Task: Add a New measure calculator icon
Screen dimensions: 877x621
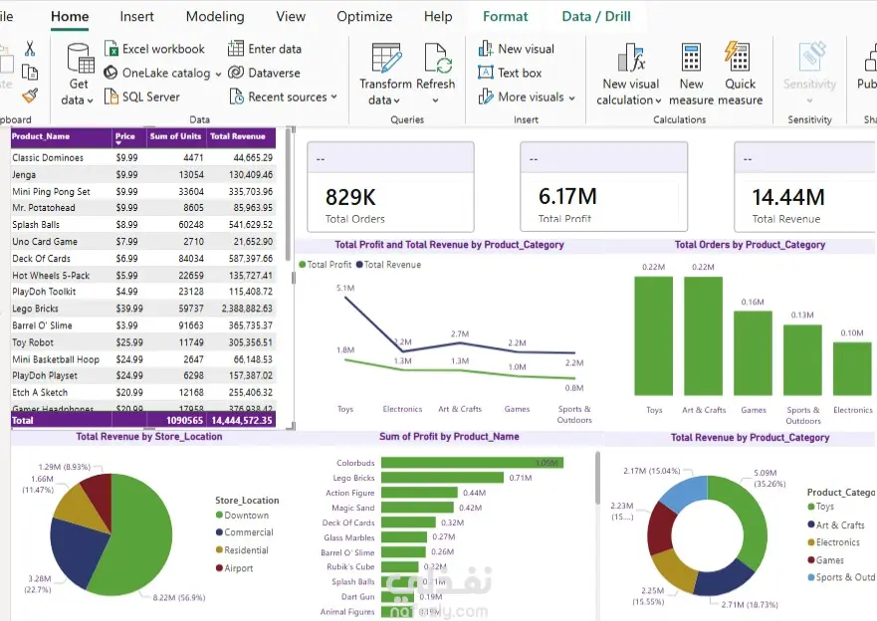Action: click(x=691, y=57)
